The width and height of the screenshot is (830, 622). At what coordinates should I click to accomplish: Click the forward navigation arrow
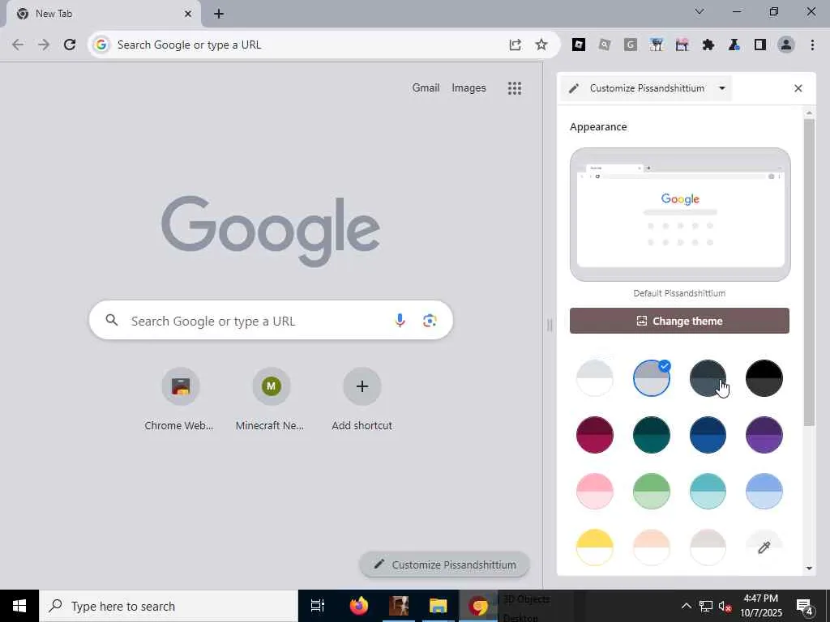44,45
